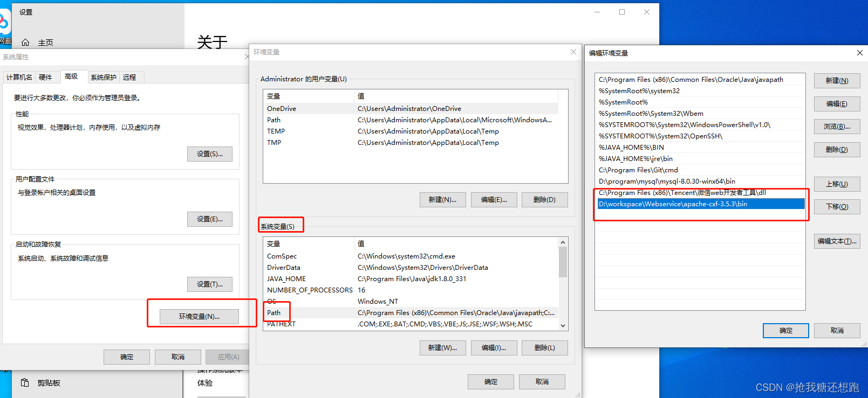Image resolution: width=868 pixels, height=398 pixels.
Task: Confirm system properties with 确定
Action: point(127,357)
